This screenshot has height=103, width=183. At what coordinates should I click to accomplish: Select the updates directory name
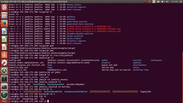tap(137, 63)
